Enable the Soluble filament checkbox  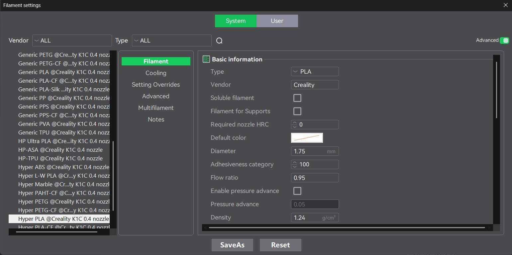pyautogui.click(x=297, y=98)
